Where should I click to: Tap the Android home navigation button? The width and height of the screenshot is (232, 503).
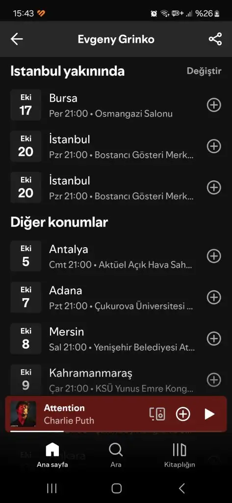click(x=116, y=488)
